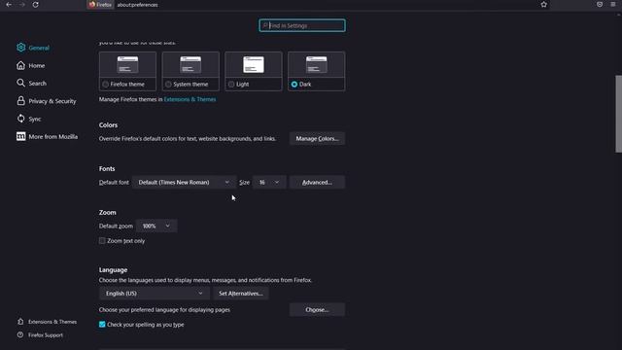The image size is (622, 350).
Task: Click the vertical scrollbar thumb
Action: (618, 114)
